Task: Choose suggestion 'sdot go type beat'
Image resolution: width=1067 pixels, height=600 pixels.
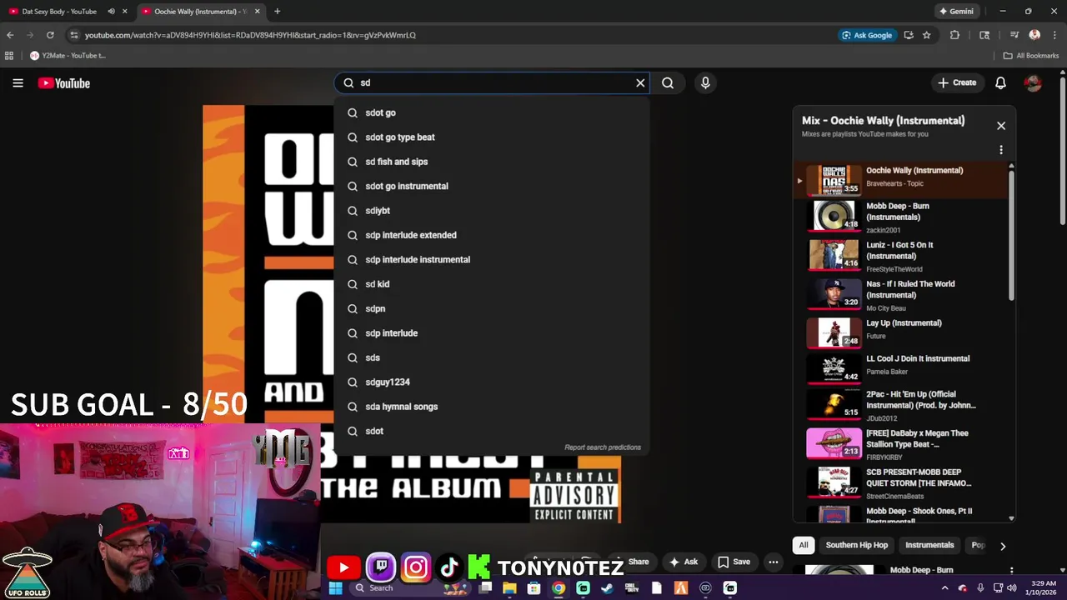Action: (x=492, y=137)
